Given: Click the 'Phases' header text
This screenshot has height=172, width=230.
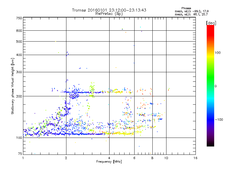Looking at the screenshot, I should 186,8.
